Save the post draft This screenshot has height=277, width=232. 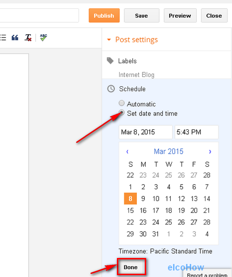142,16
